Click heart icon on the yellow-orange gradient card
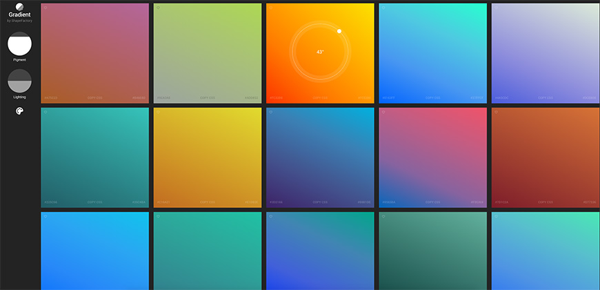This screenshot has height=290, width=600. (158, 112)
